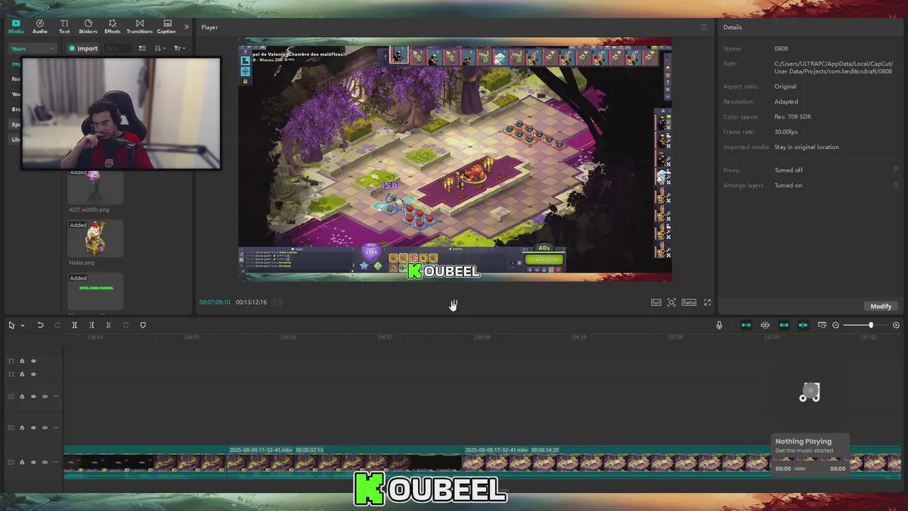908x511 pixels.
Task: Choose the Select pointer tool
Action: pyautogui.click(x=11, y=325)
